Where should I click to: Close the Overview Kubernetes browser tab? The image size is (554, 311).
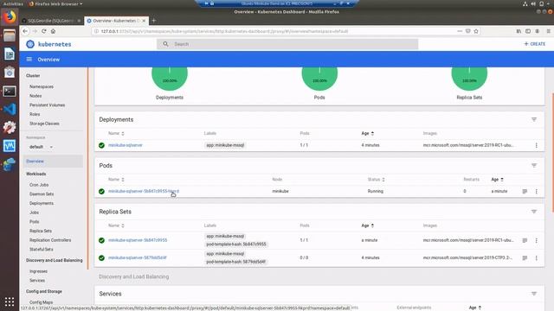[x=144, y=21]
